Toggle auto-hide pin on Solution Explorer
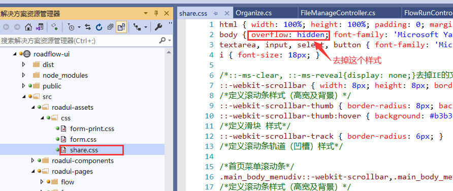The image size is (453, 191). click(156, 13)
